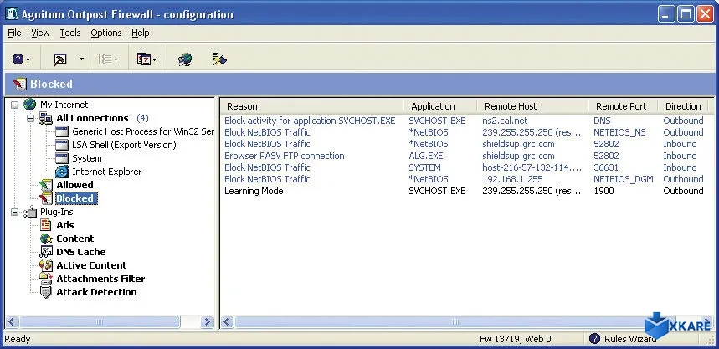The width and height of the screenshot is (719, 349).
Task: Click the policy mode toolbar icon
Action: (60, 59)
